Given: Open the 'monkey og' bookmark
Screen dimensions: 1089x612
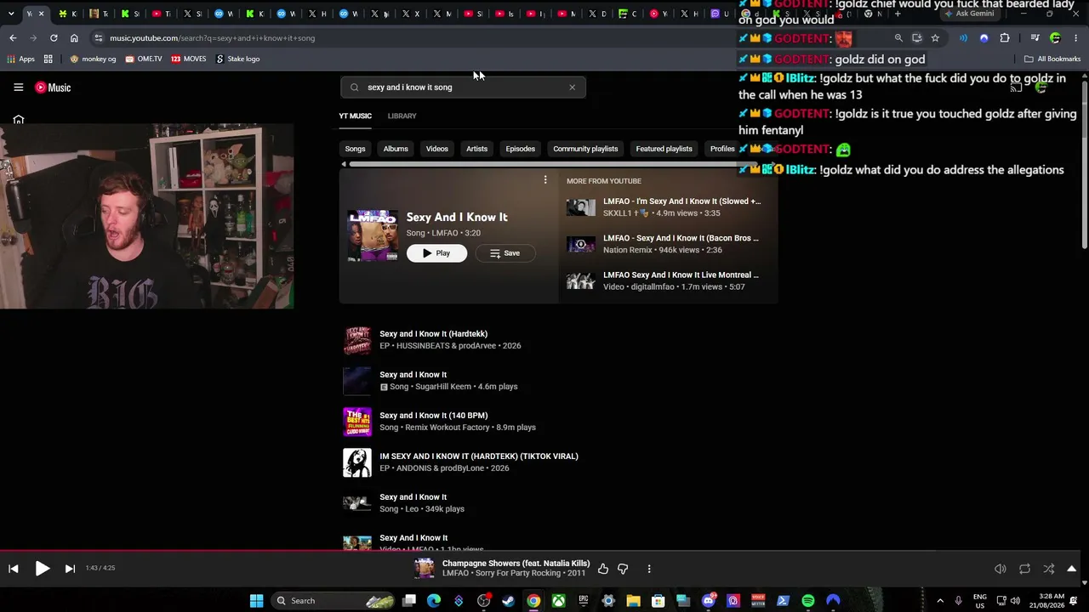Looking at the screenshot, I should [x=93, y=59].
